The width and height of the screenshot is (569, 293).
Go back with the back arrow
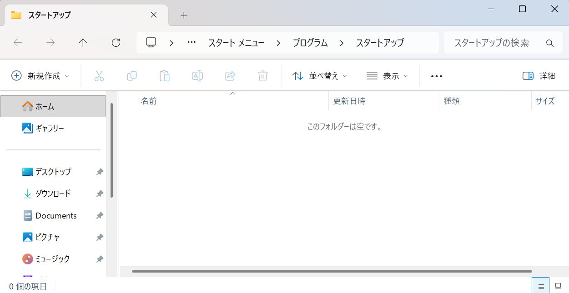coord(18,43)
